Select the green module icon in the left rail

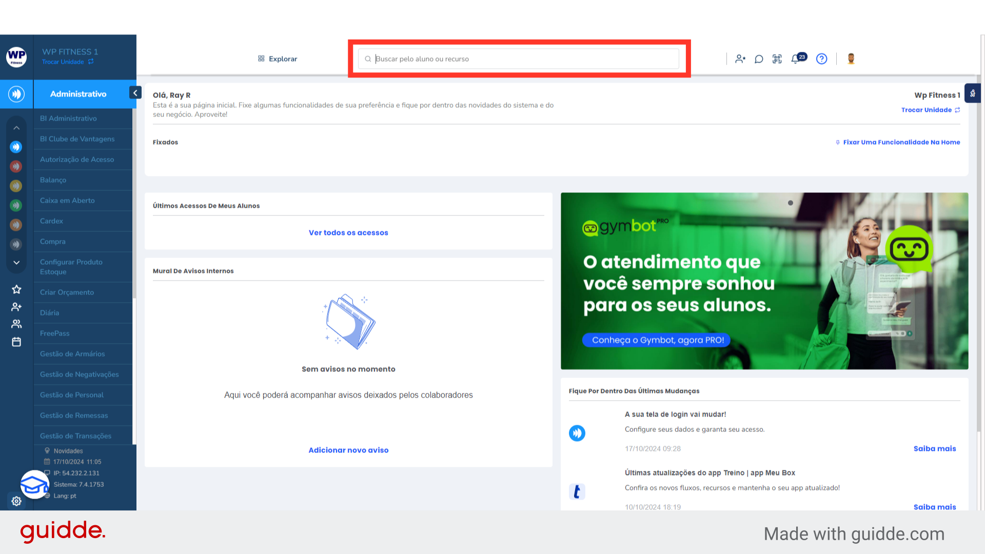coord(16,205)
